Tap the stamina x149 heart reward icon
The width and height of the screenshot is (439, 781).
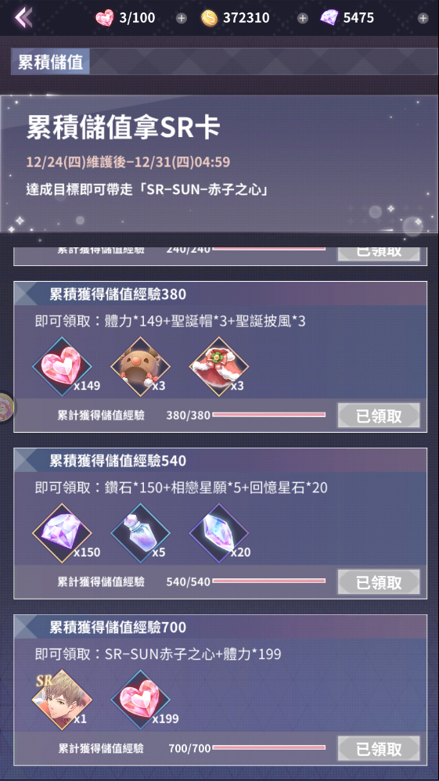coord(63,366)
